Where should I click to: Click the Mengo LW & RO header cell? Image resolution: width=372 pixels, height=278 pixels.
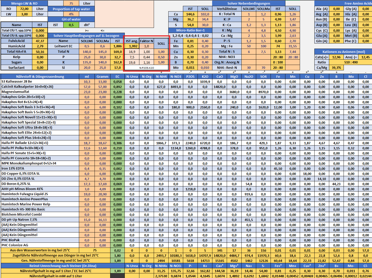click(x=24, y=3)
